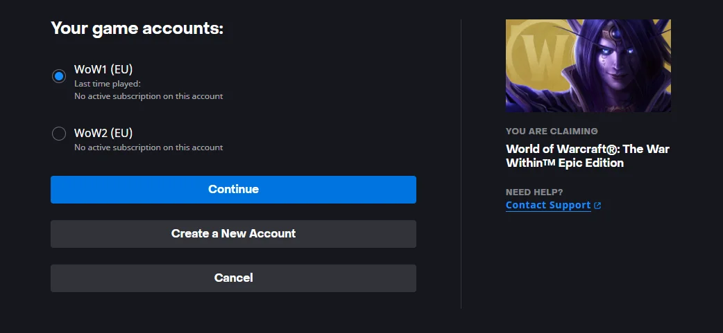Click Create a New Account button

click(233, 233)
